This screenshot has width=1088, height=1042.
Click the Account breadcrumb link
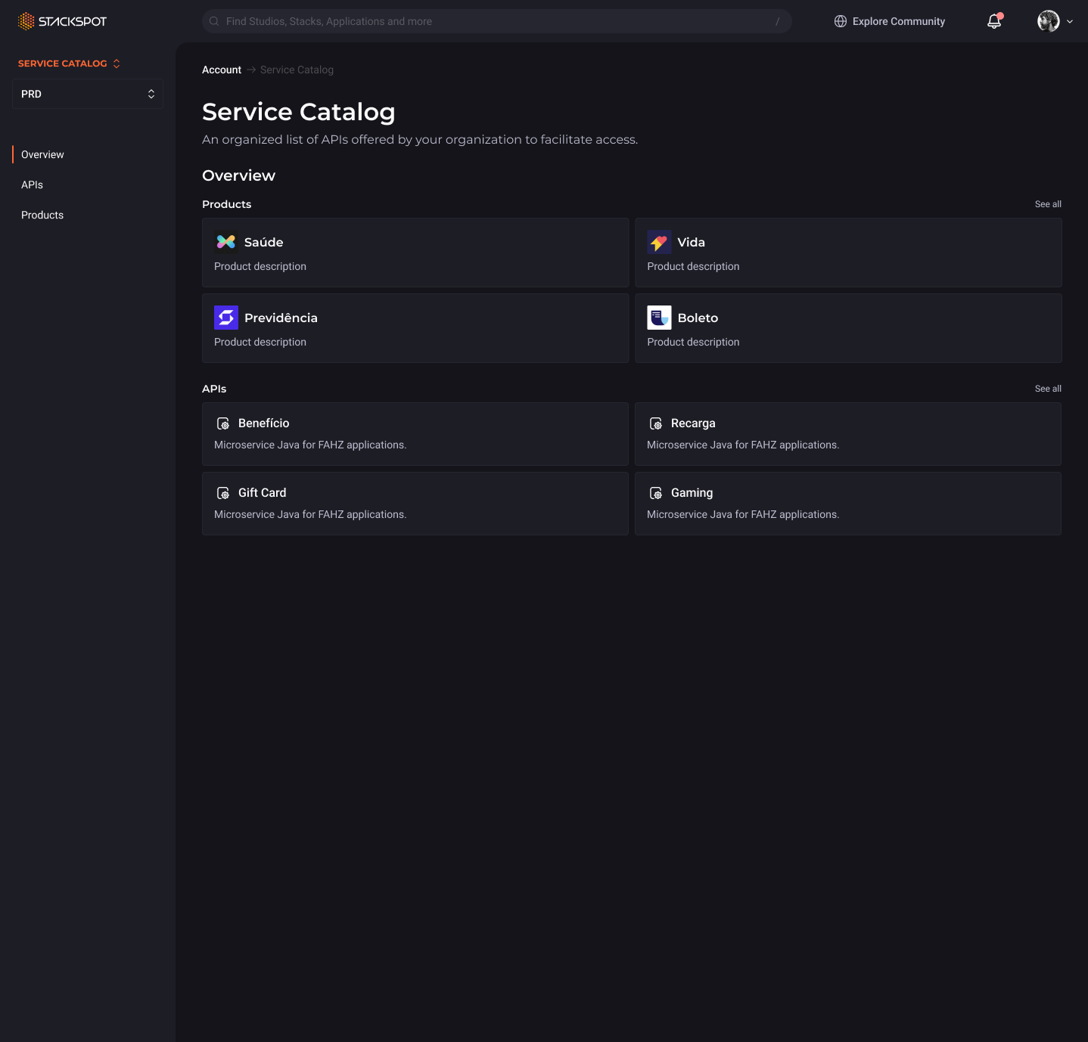click(x=221, y=70)
